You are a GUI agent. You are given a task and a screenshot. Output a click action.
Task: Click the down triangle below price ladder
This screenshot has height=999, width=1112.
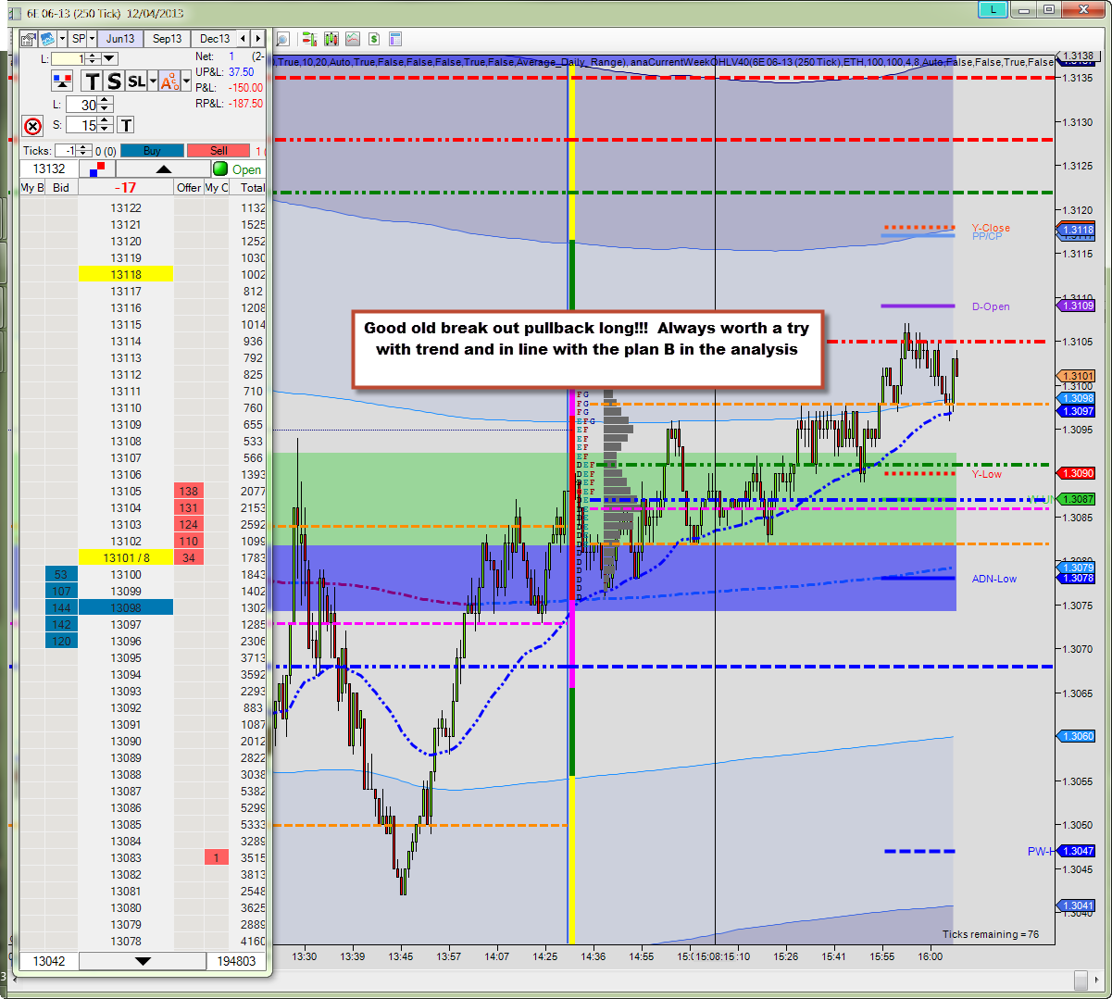(143, 961)
